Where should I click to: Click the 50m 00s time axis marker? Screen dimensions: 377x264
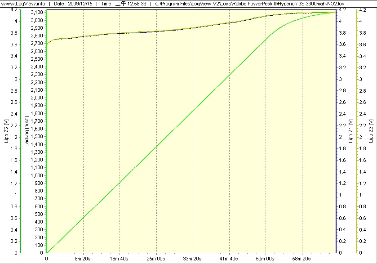click(265, 259)
